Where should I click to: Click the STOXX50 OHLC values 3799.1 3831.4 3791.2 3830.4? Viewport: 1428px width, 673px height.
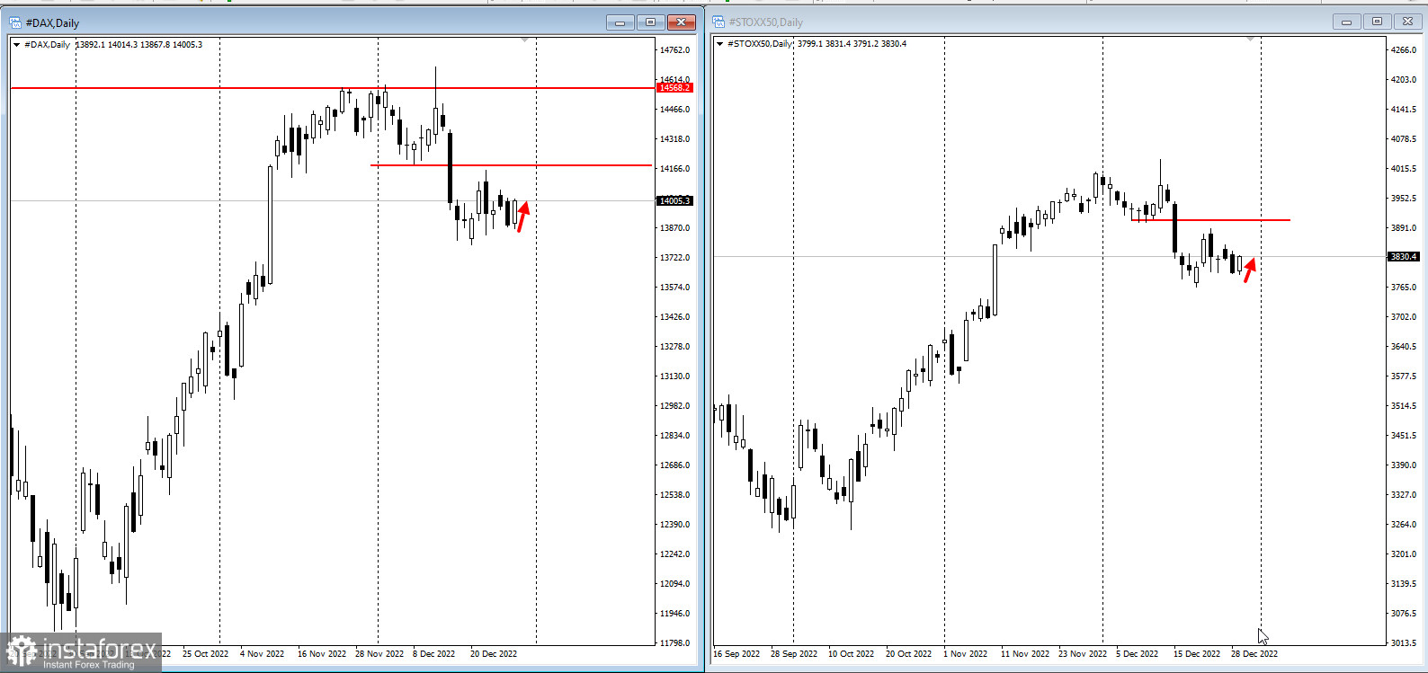pyautogui.click(x=852, y=44)
